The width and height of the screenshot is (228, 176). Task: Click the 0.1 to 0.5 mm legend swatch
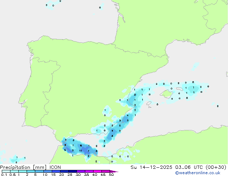coord(6,171)
